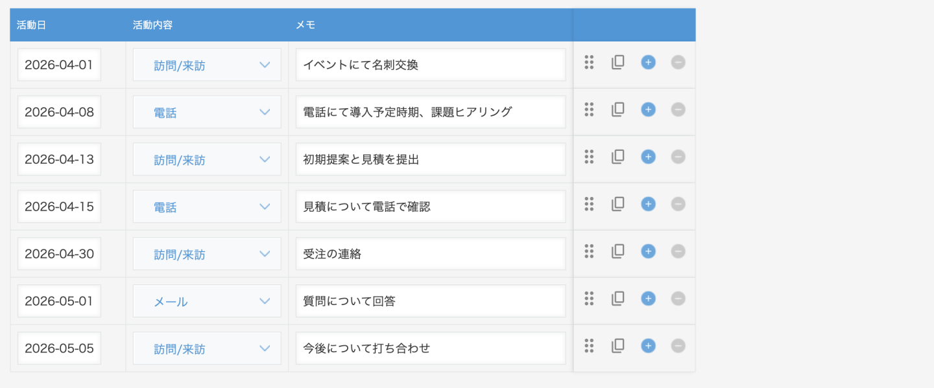Copy the 見積について電話で確認 row
Viewport: 934px width, 388px height.
[617, 204]
